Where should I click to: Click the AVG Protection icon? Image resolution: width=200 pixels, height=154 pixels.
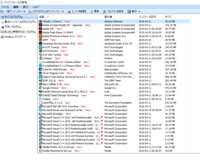tap(40, 51)
